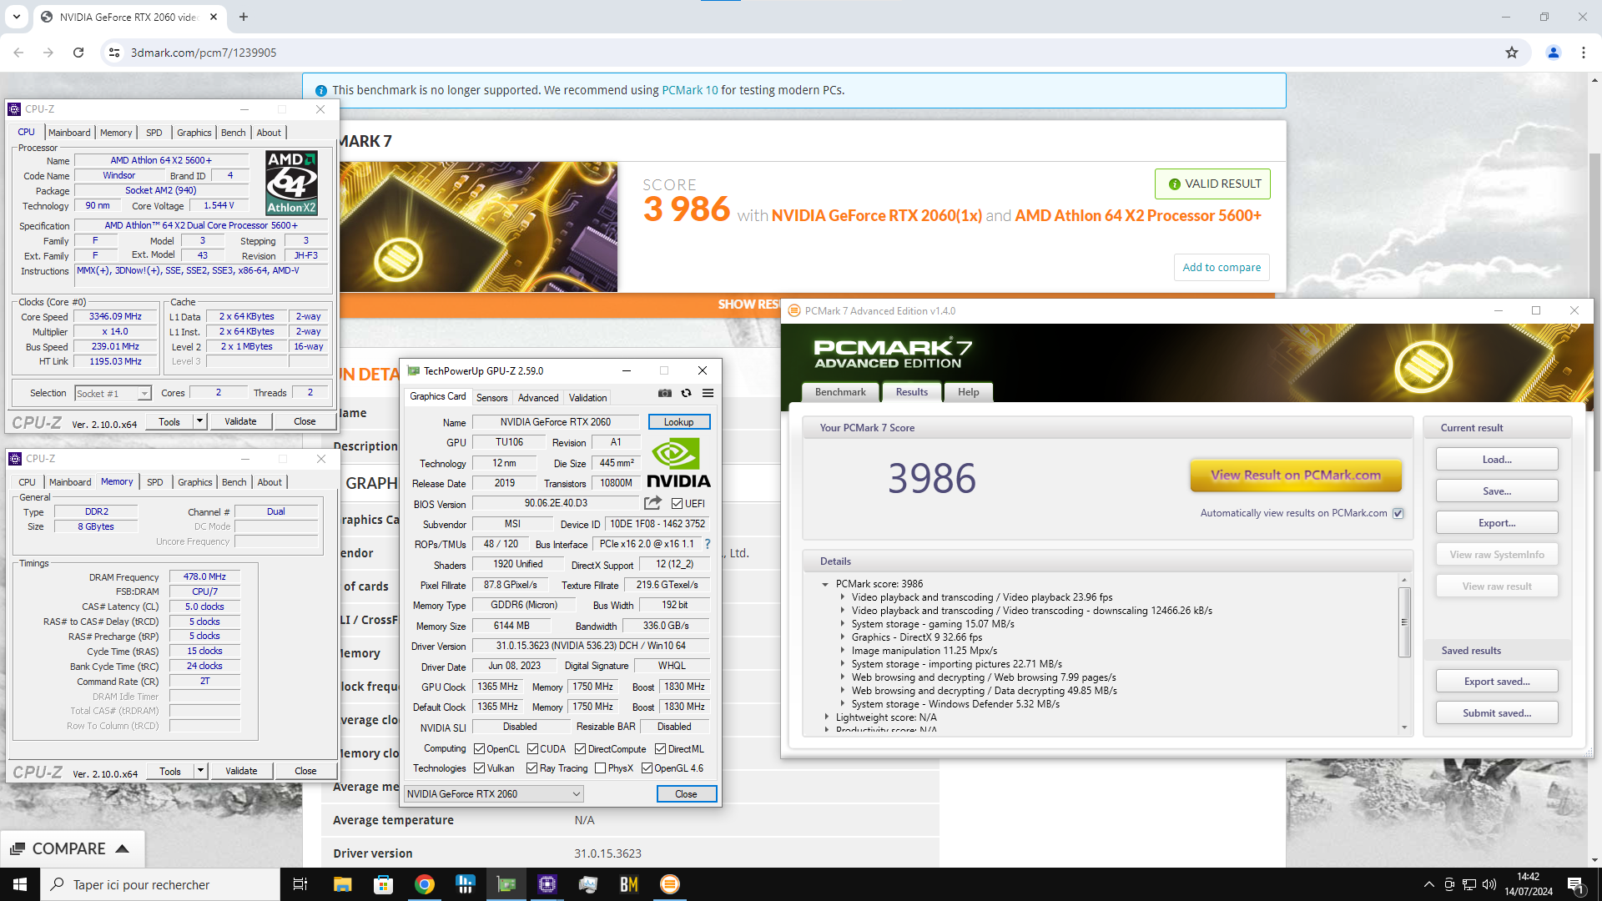Select the Benchmark tab in PCMark 7
Image resolution: width=1602 pixels, height=901 pixels.
pos(840,392)
